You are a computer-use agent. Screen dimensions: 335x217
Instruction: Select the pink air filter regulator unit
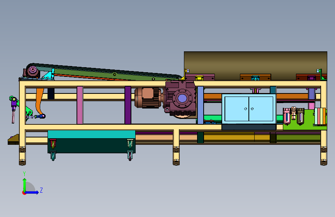(x=287, y=116)
